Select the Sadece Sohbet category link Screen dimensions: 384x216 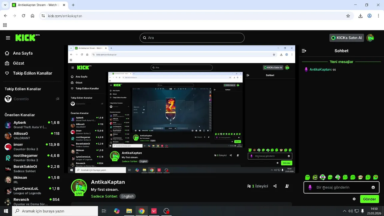[104, 196]
